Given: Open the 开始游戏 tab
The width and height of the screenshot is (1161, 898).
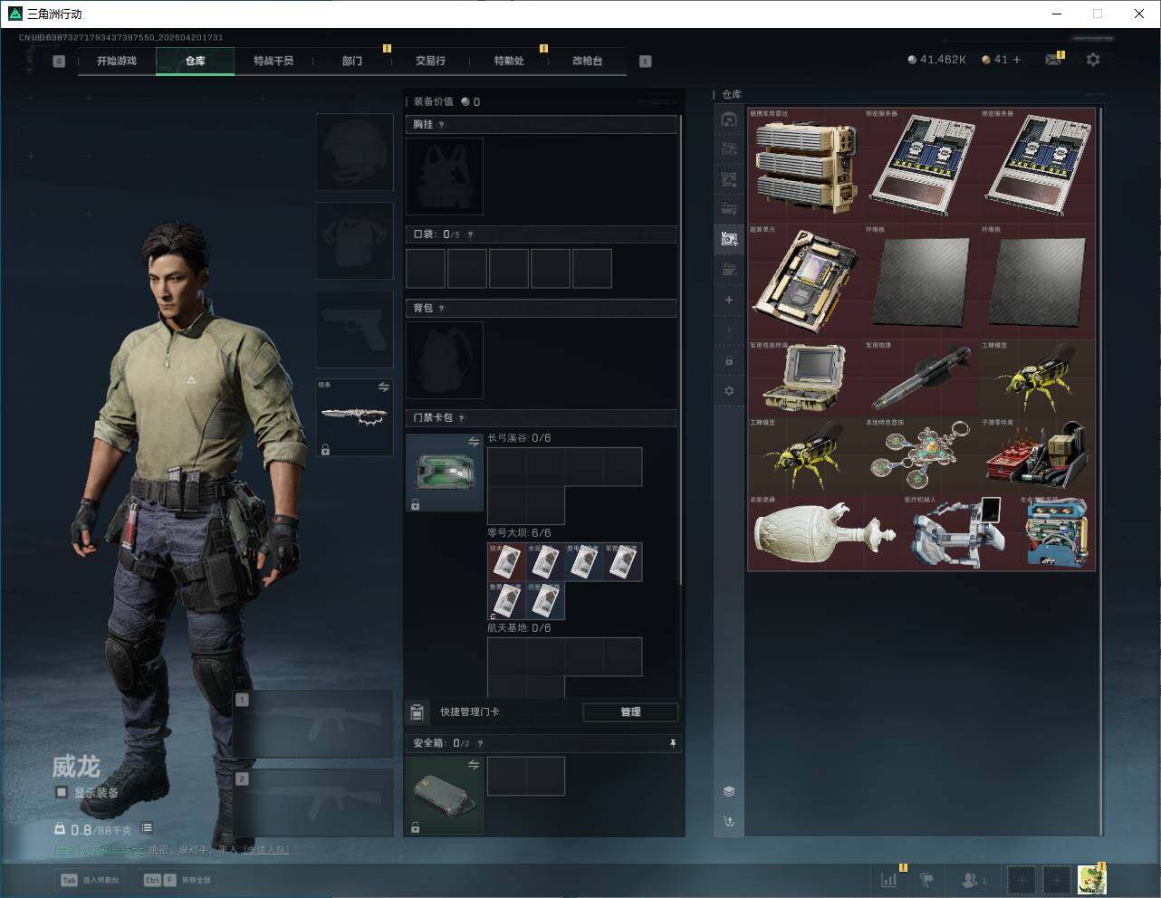Looking at the screenshot, I should [x=117, y=61].
